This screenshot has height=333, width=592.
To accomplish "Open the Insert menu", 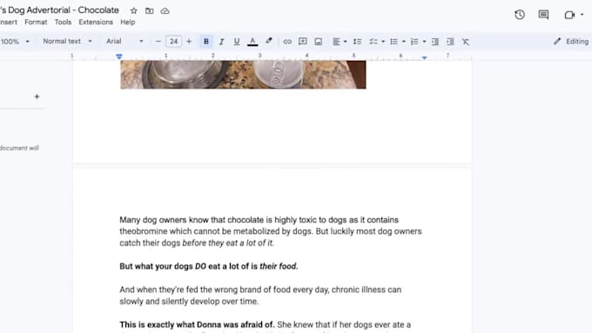I will tap(9, 23).
